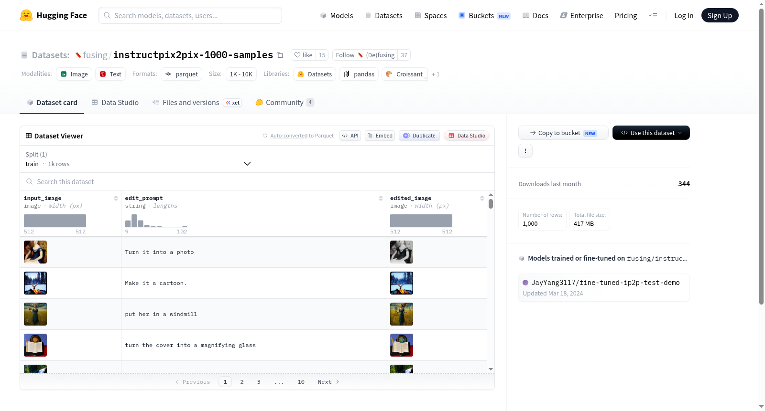Expand the +1 more libraries indicator
This screenshot has height=411, width=765.
click(x=436, y=74)
